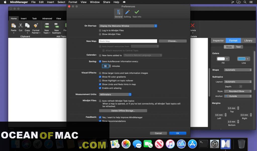Toggle Enable anti-aliasing checkbox

pyautogui.click(x=100, y=88)
